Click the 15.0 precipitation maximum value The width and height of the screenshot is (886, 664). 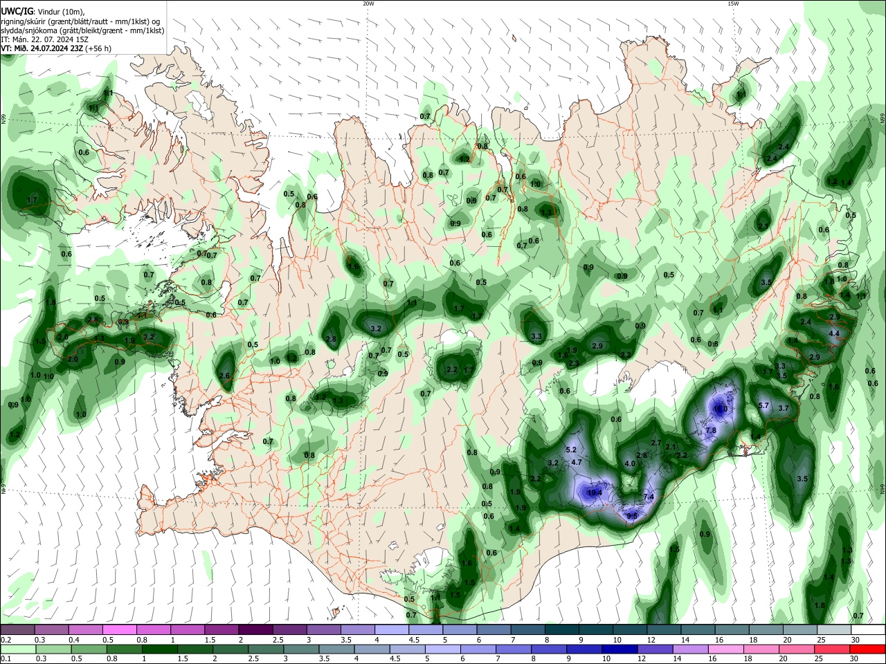(721, 409)
